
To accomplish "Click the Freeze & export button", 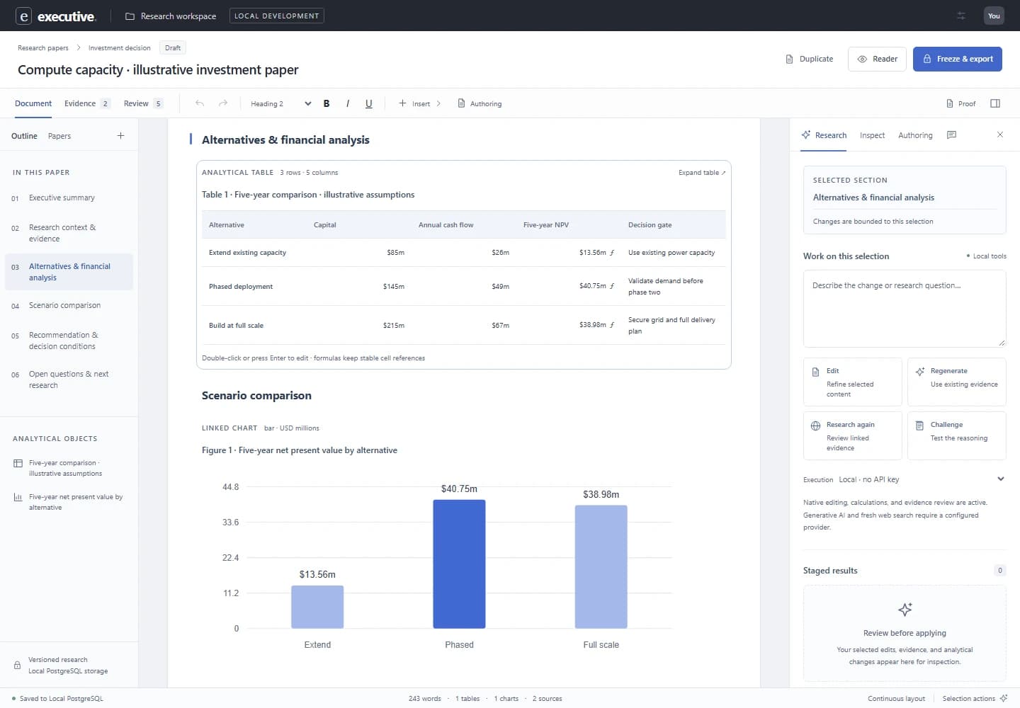I will click(x=958, y=59).
